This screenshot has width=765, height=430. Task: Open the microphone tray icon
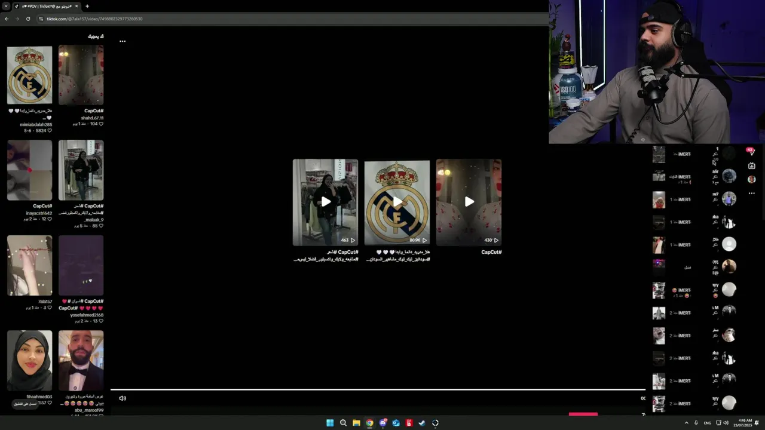pos(696,423)
